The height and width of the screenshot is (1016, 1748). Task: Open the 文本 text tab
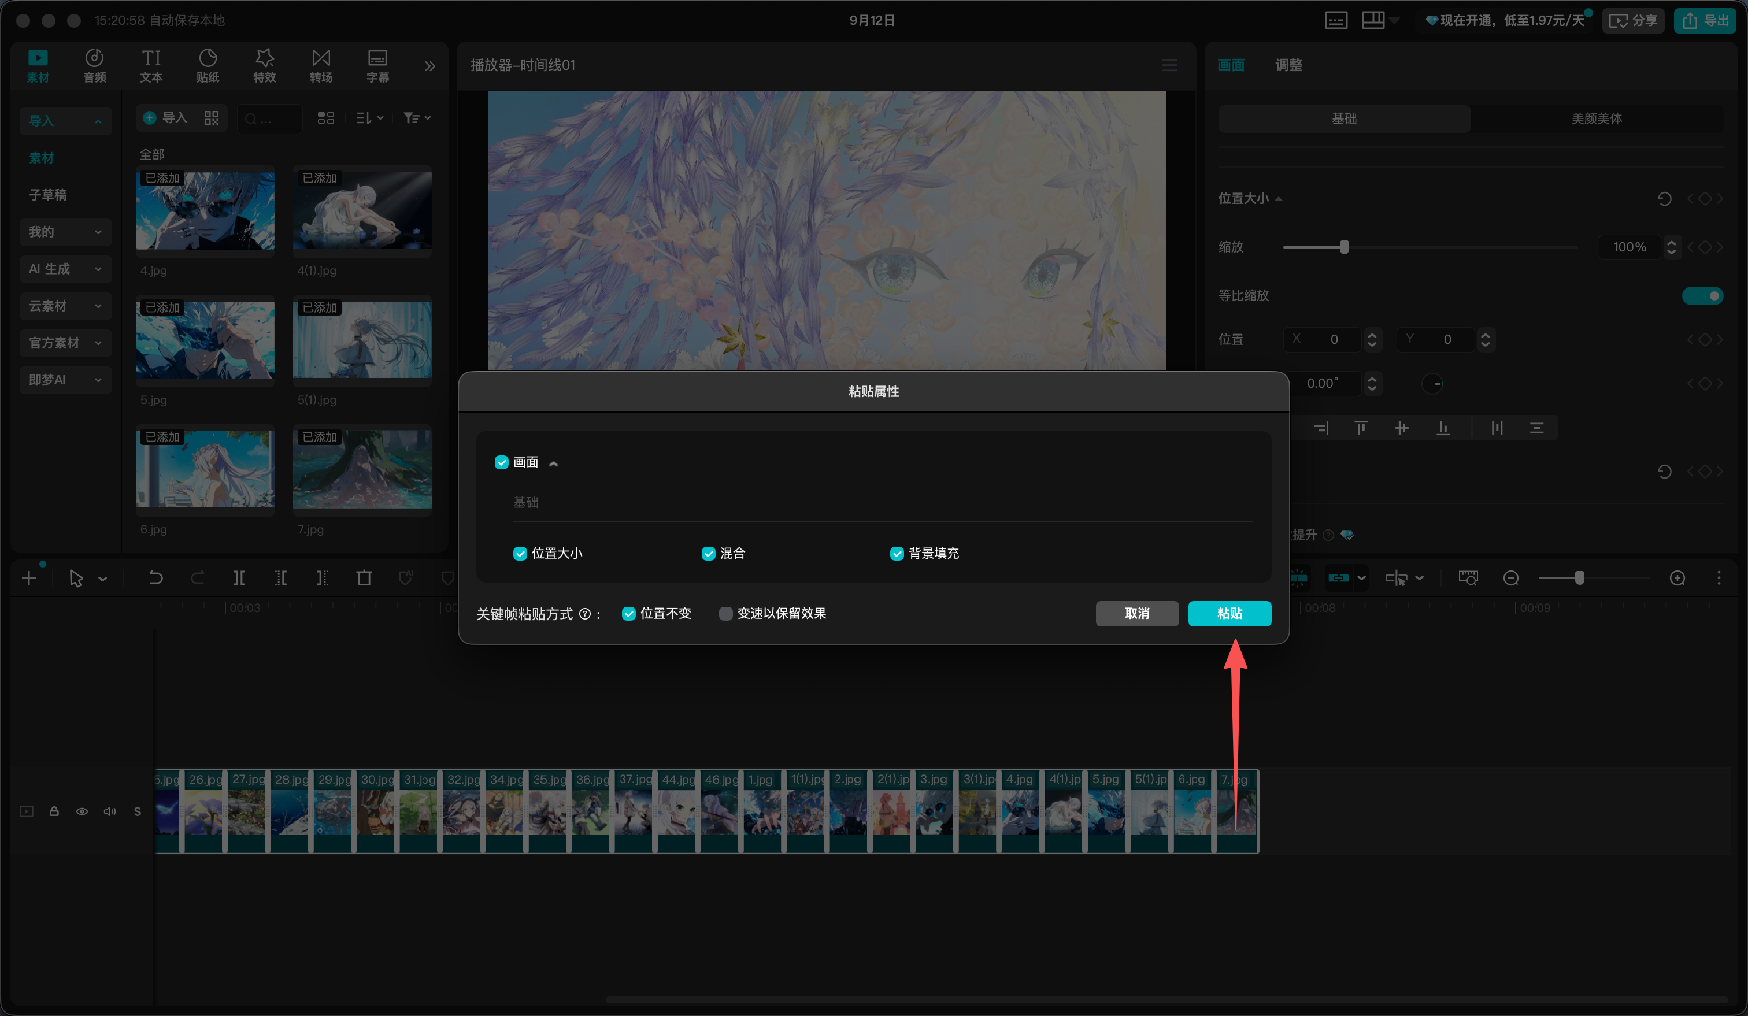pyautogui.click(x=151, y=66)
